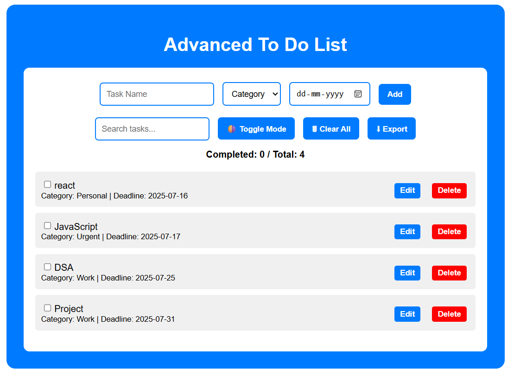Viewport: 514px width, 376px height.
Task: Edit the Project task
Action: (407, 314)
